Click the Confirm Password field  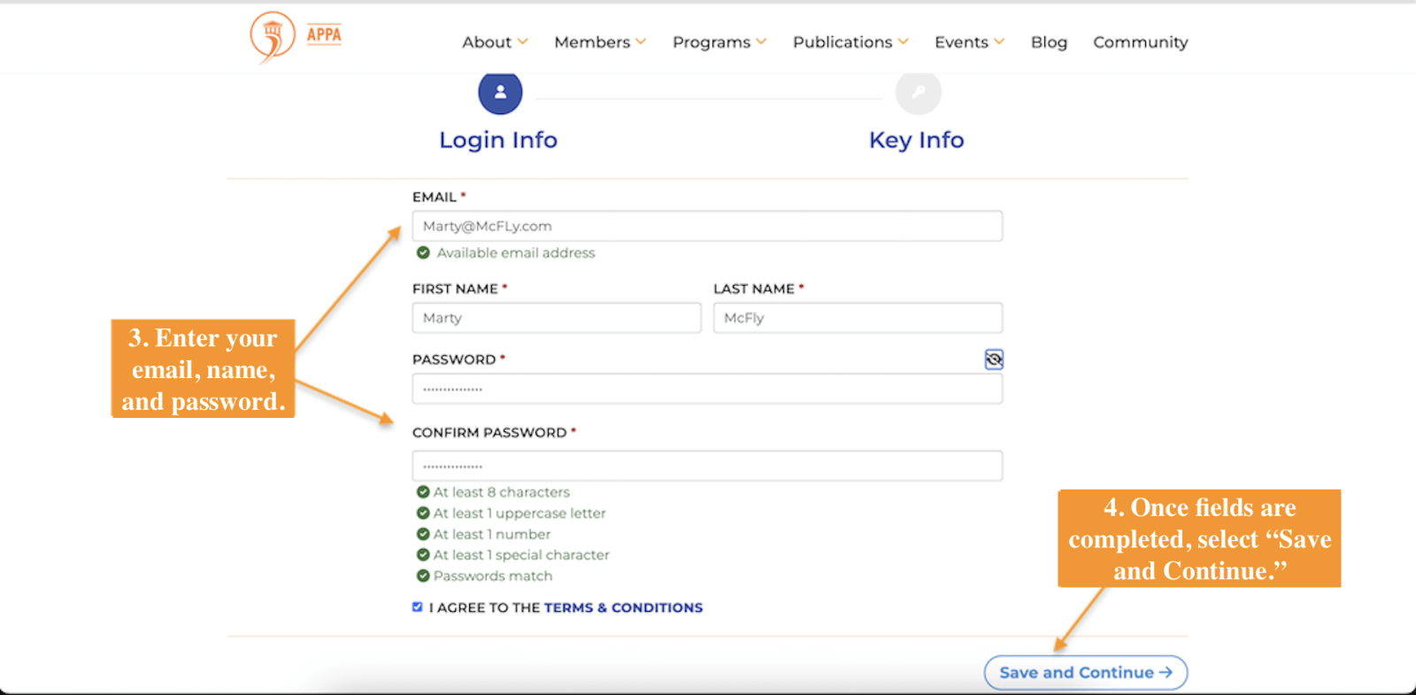coord(707,466)
